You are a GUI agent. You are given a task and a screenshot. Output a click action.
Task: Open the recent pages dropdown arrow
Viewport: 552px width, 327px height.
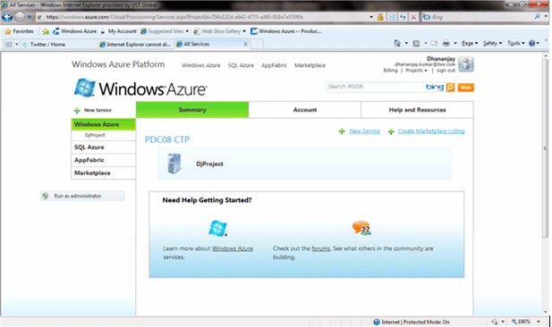coord(30,17)
